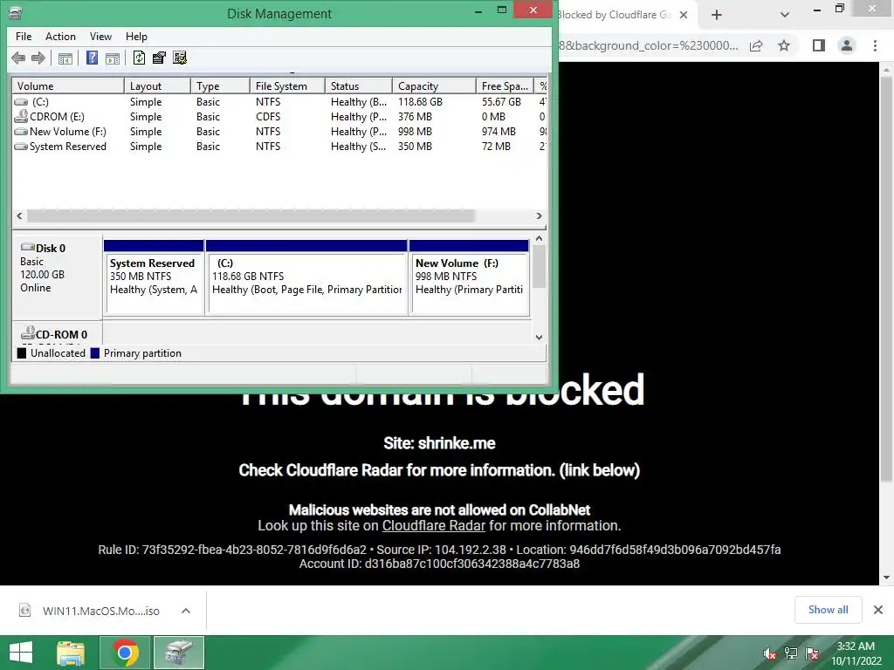Click the Chrome share page icon

[x=756, y=45]
